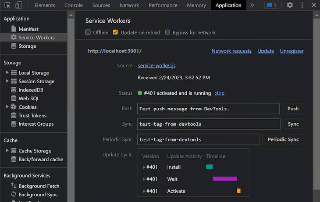The height and width of the screenshot is (202, 320).
Task: Expand the Local Storage tree item
Action: pyautogui.click(x=7, y=72)
